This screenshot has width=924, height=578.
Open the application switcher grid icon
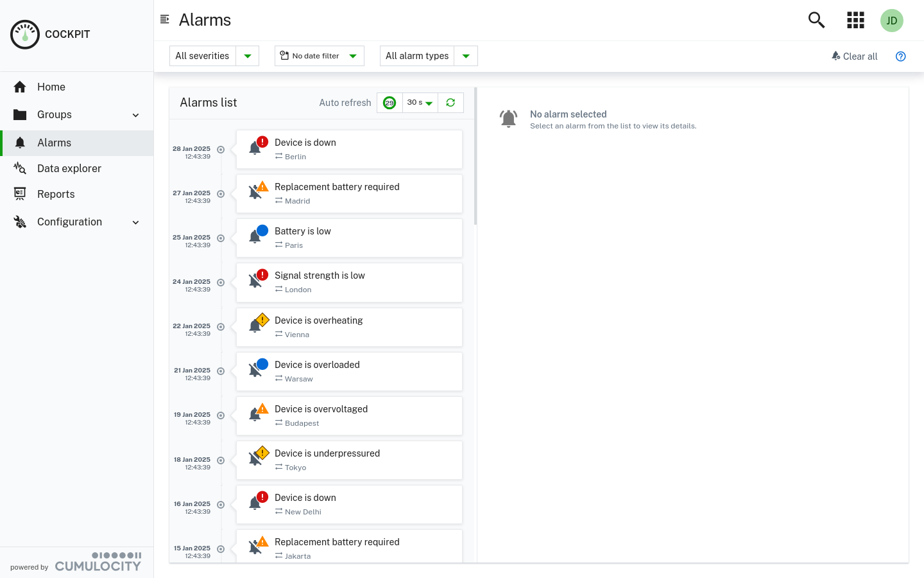pyautogui.click(x=855, y=20)
